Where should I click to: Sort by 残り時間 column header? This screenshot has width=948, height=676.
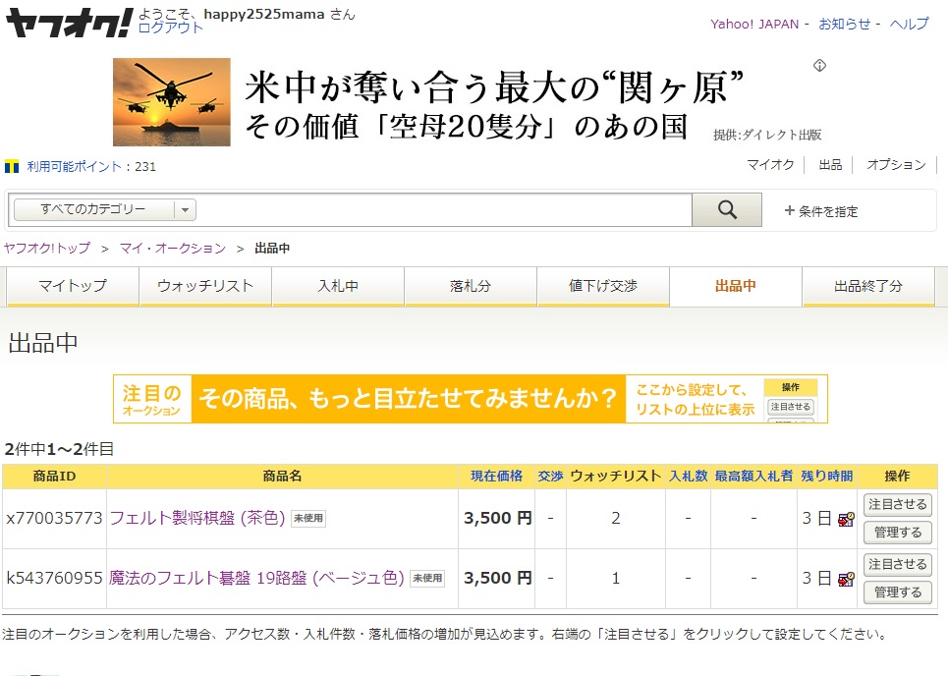pyautogui.click(x=826, y=476)
